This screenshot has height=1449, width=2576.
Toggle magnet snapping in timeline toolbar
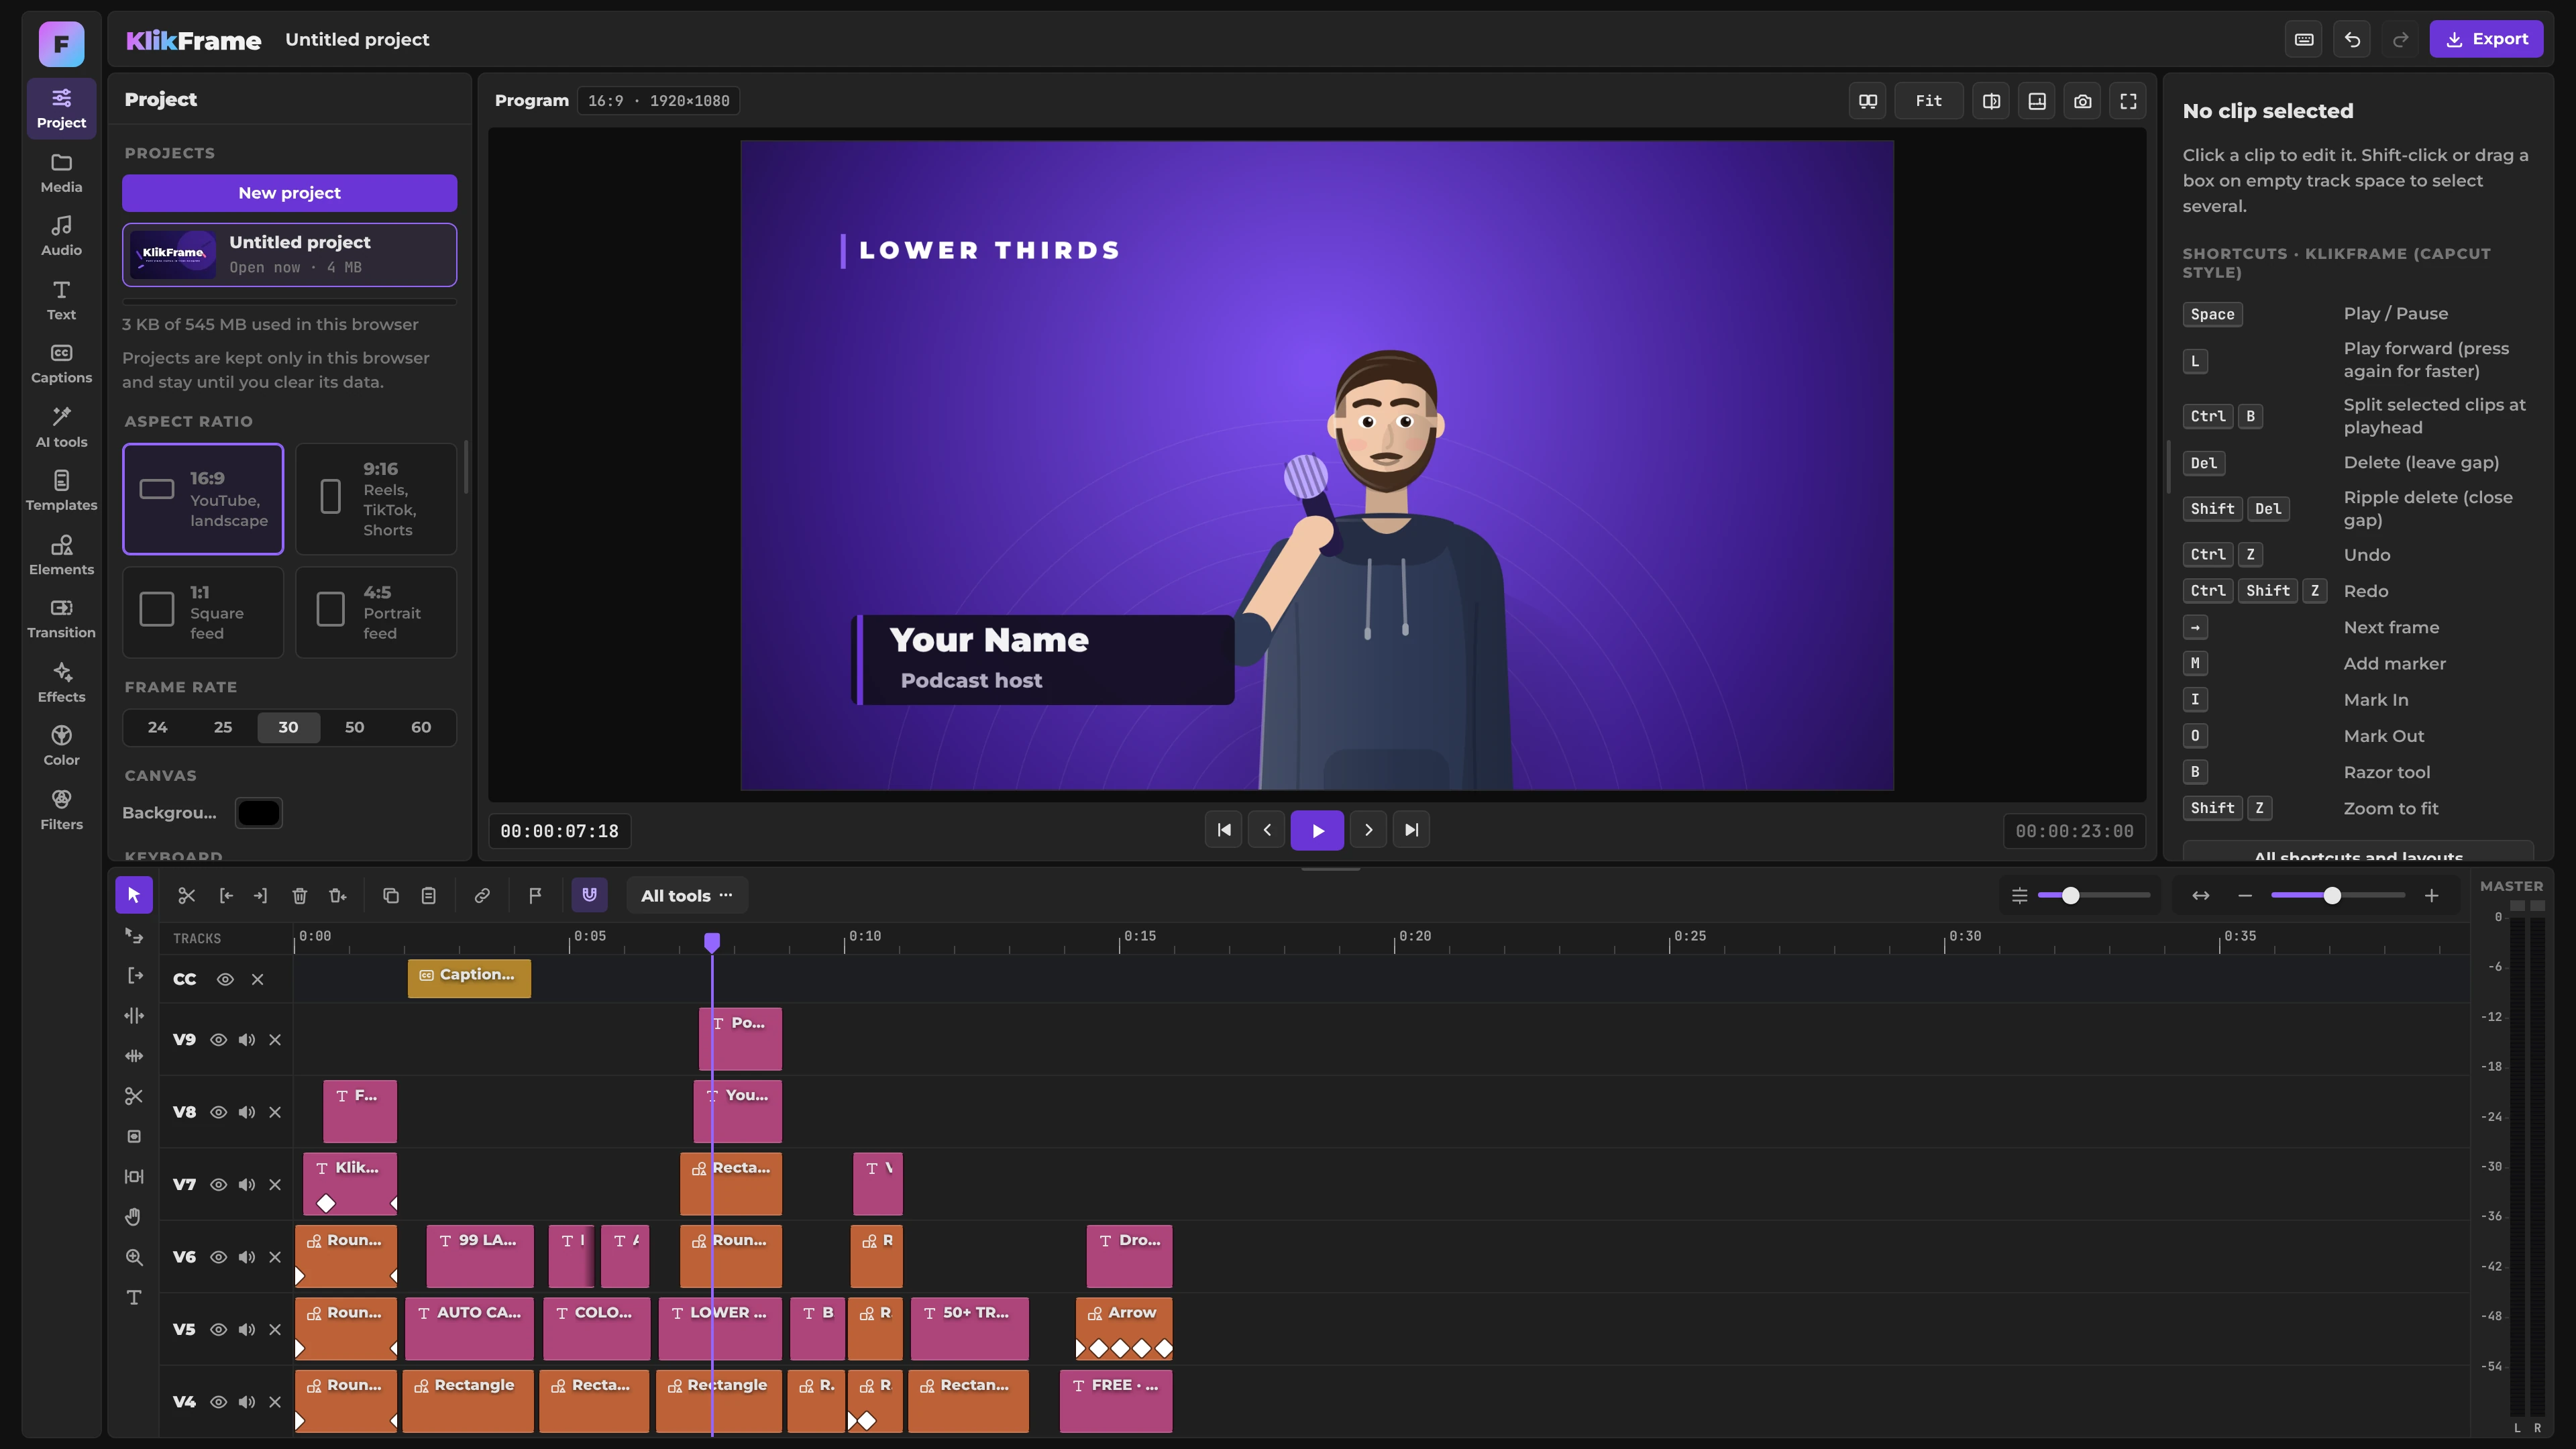[x=590, y=895]
